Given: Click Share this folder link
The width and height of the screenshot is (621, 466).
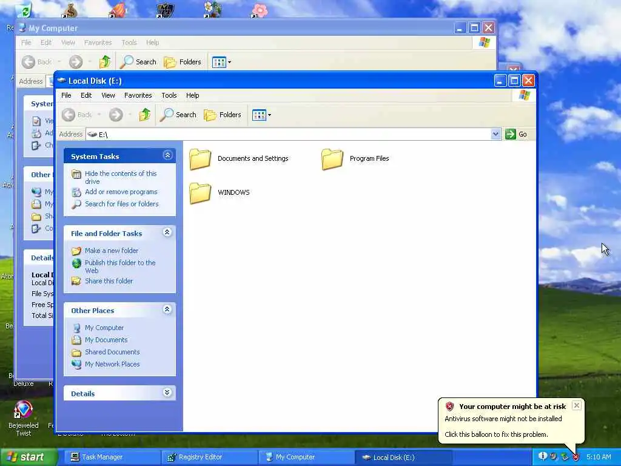Looking at the screenshot, I should pyautogui.click(x=109, y=282).
